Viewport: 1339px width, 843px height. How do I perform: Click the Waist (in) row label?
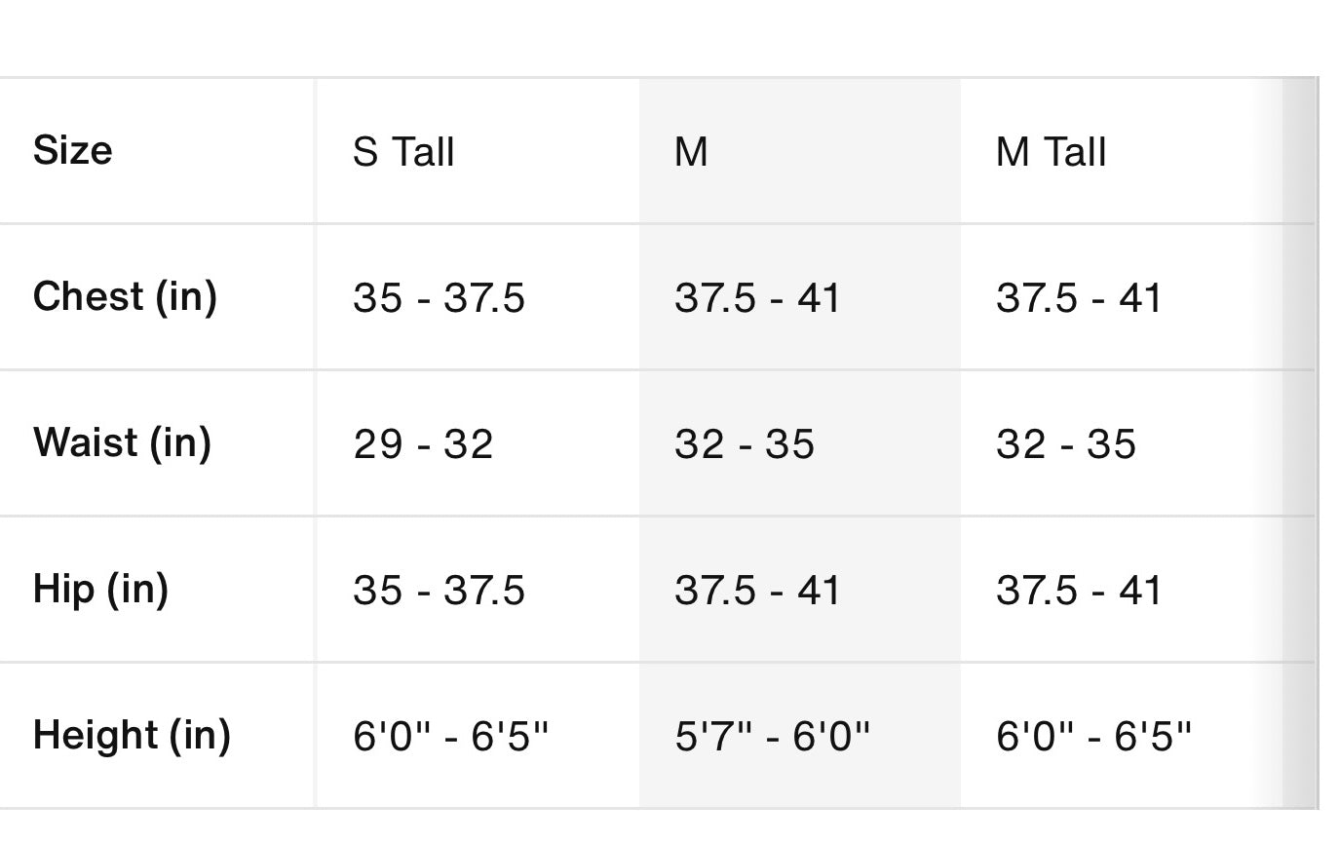pyautogui.click(x=122, y=442)
